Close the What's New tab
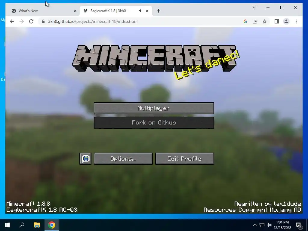 [75, 11]
